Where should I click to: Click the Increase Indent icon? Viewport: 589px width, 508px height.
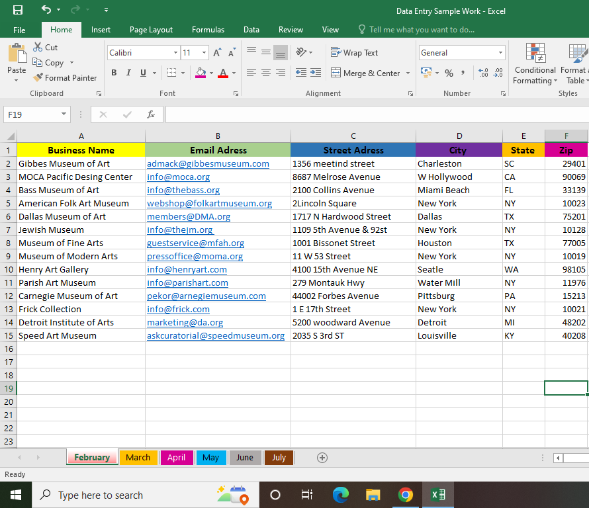tap(316, 73)
